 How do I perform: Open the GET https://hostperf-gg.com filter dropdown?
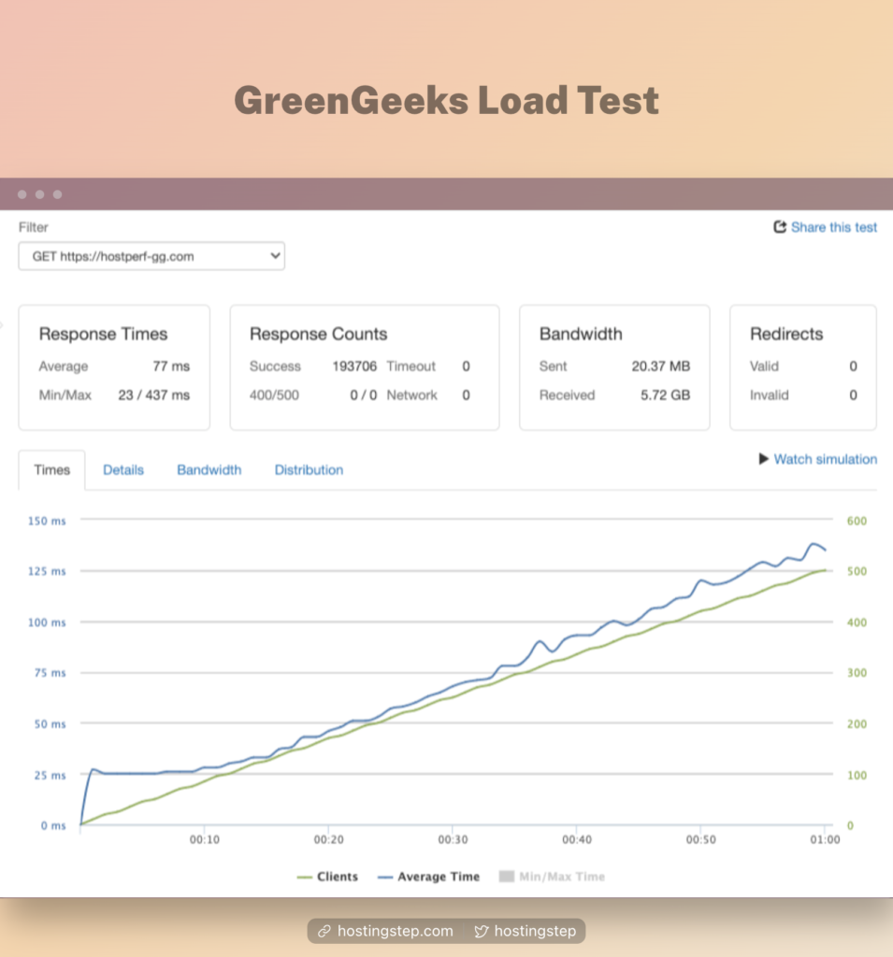coord(151,256)
